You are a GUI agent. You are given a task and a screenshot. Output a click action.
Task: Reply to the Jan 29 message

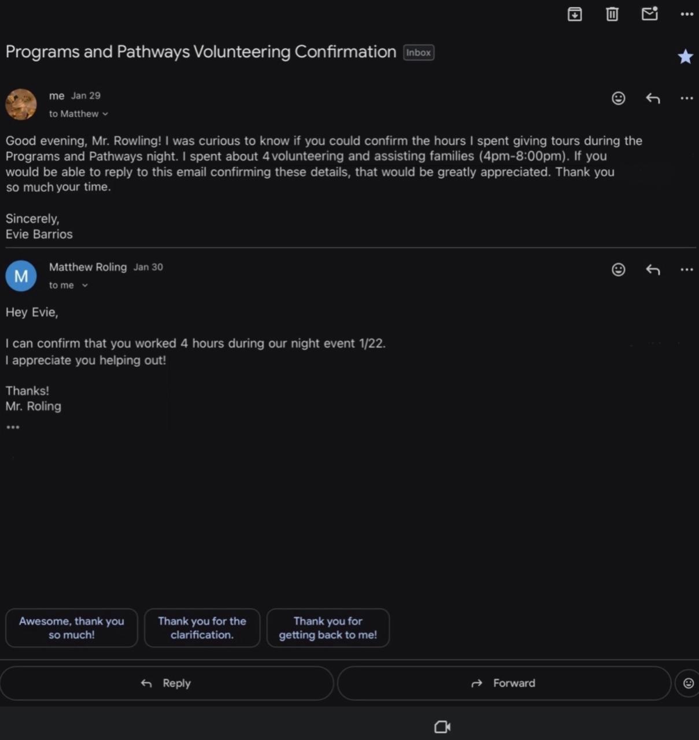[653, 98]
